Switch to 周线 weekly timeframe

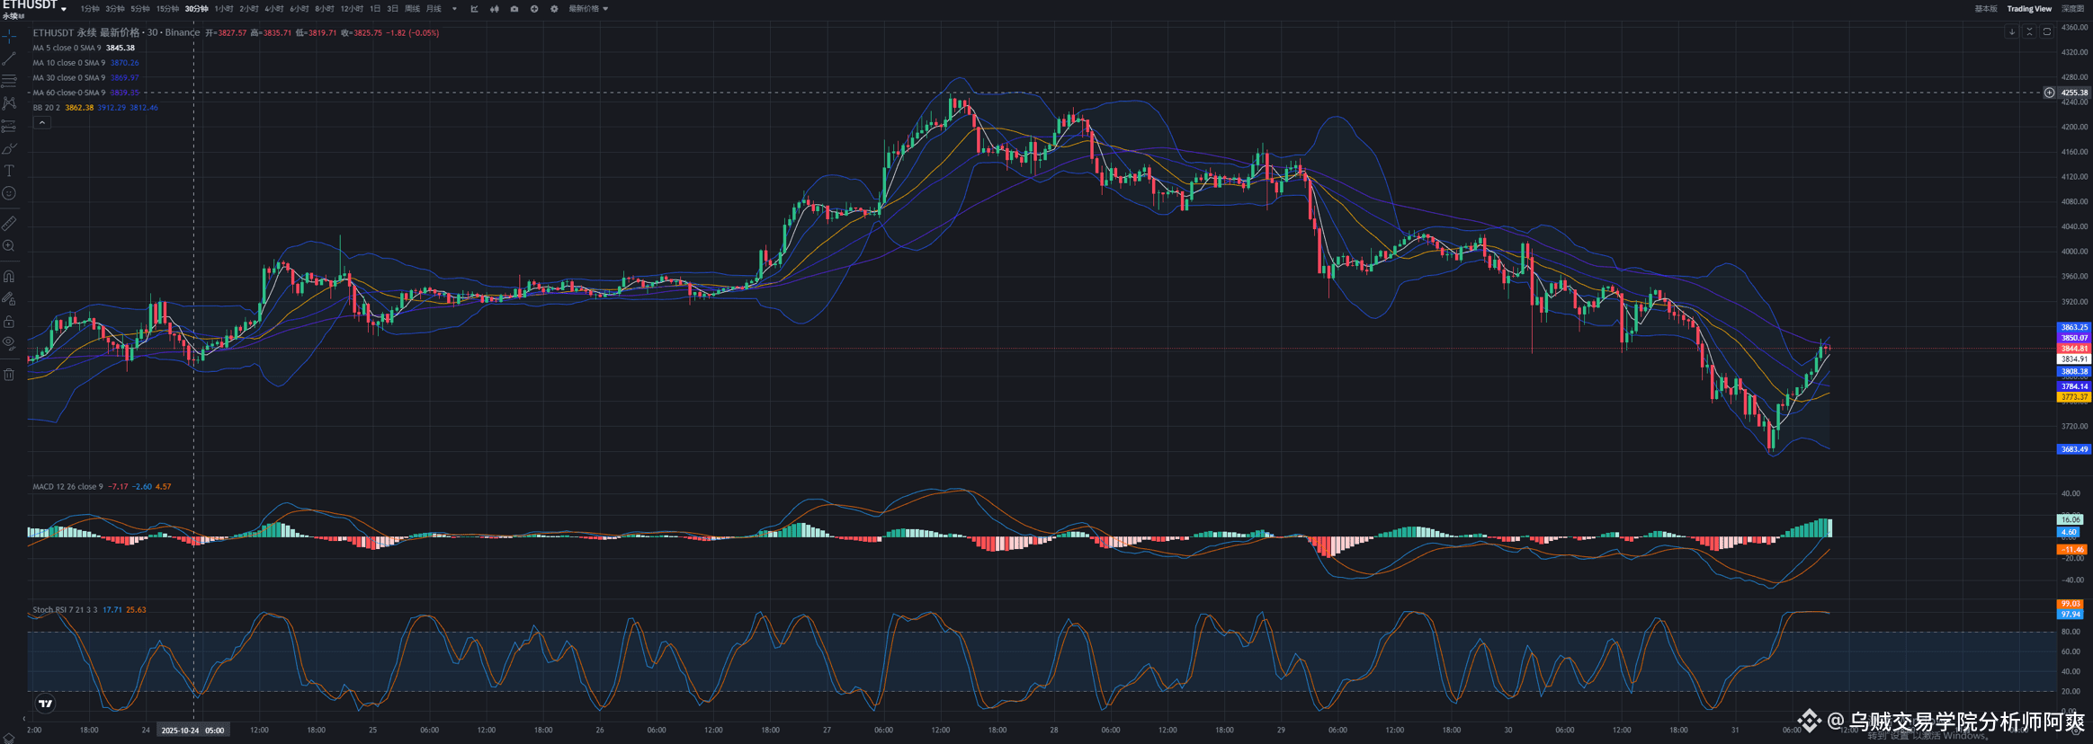pyautogui.click(x=412, y=9)
